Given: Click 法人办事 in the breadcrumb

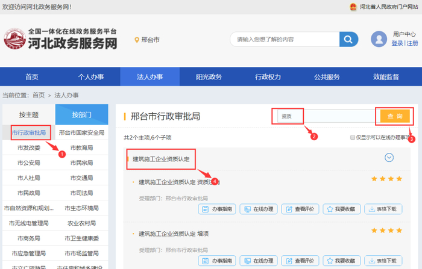Looking at the screenshot, I should coord(66,95).
